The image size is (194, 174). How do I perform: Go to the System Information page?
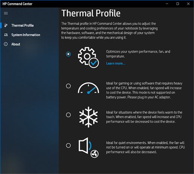pos(26,35)
